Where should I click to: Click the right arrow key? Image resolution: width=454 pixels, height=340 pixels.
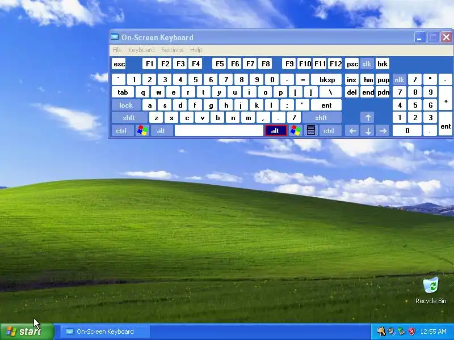[x=383, y=131]
